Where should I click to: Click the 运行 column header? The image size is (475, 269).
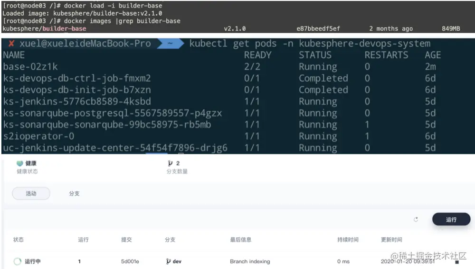(83, 240)
